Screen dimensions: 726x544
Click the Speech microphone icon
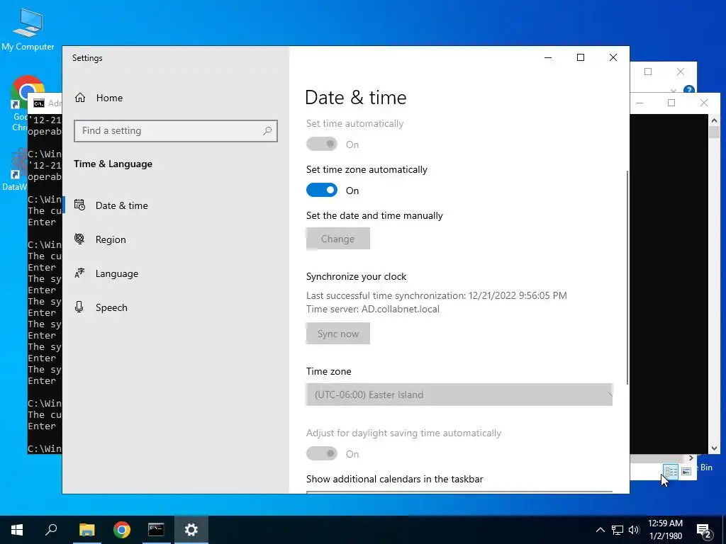click(x=79, y=307)
